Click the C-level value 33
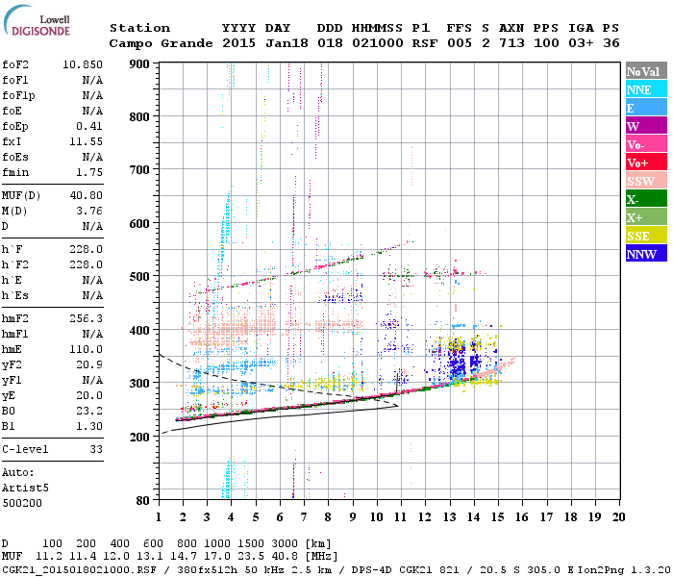The height and width of the screenshot is (577, 673). [x=96, y=449]
